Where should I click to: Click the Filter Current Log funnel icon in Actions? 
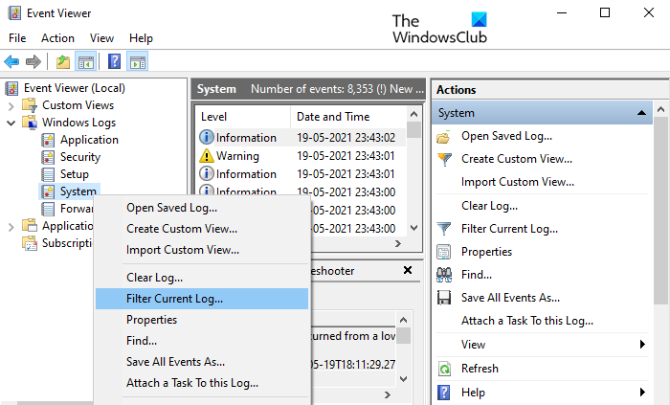click(x=444, y=229)
